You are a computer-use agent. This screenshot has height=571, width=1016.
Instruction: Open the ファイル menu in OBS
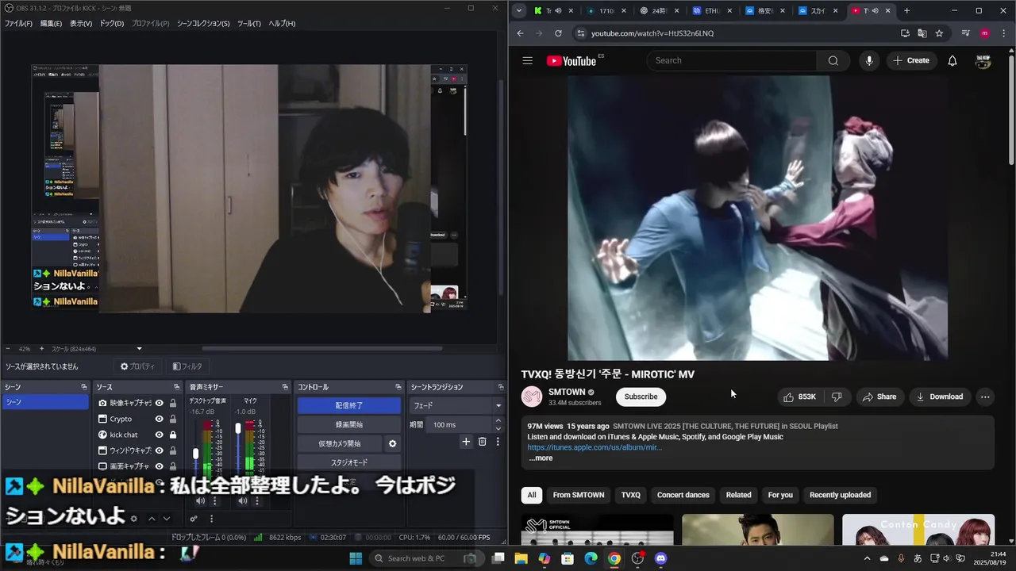pos(18,24)
